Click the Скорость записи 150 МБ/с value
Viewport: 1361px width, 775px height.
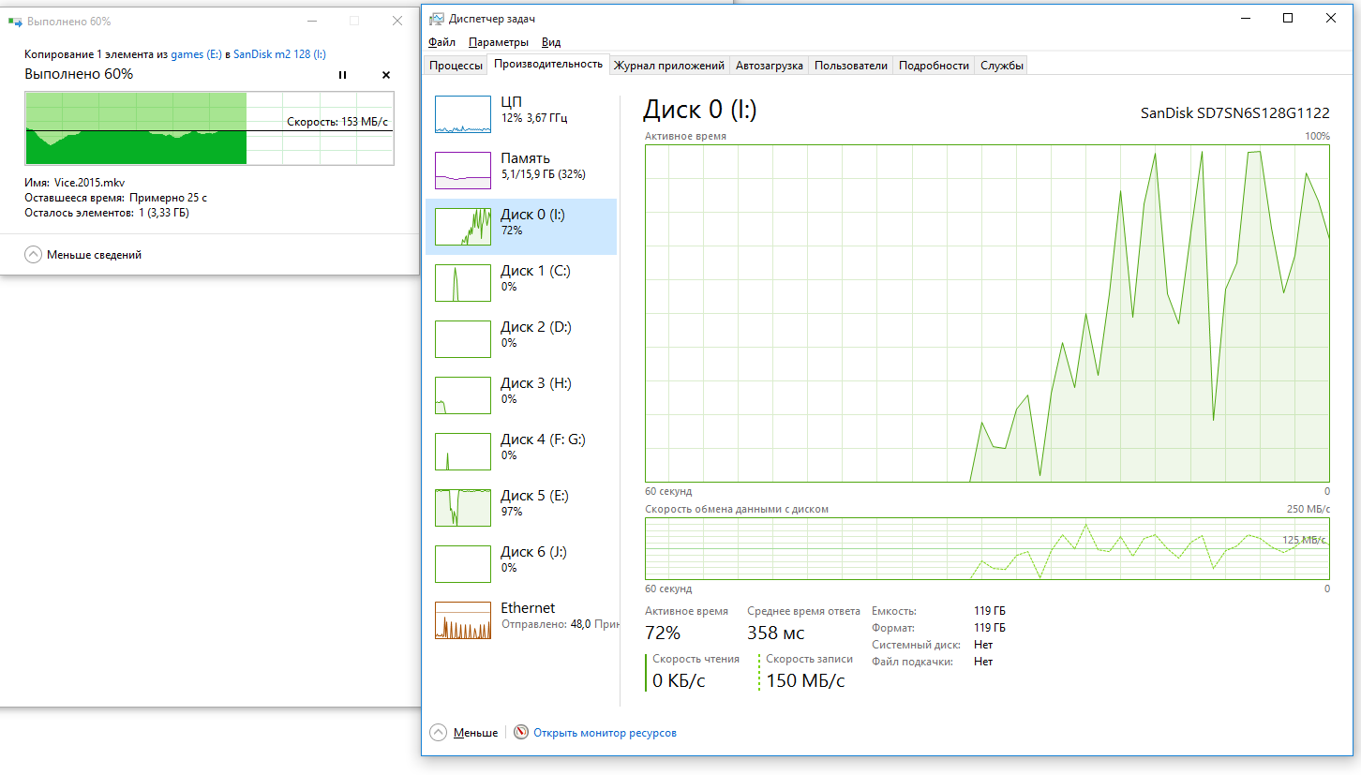pos(805,680)
